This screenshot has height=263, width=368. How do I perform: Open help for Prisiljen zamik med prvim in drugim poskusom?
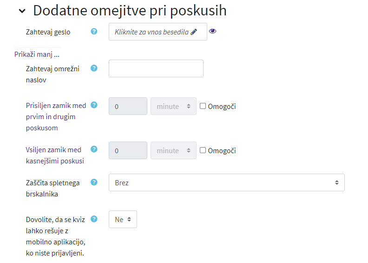point(94,105)
